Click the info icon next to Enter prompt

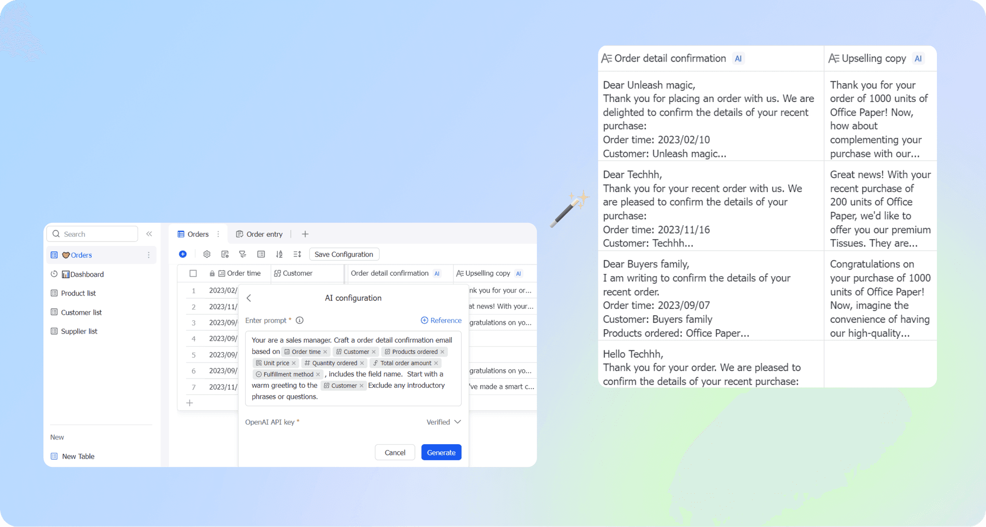pos(300,320)
